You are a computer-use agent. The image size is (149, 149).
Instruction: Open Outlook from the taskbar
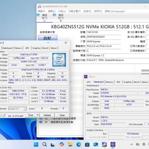(96, 144)
